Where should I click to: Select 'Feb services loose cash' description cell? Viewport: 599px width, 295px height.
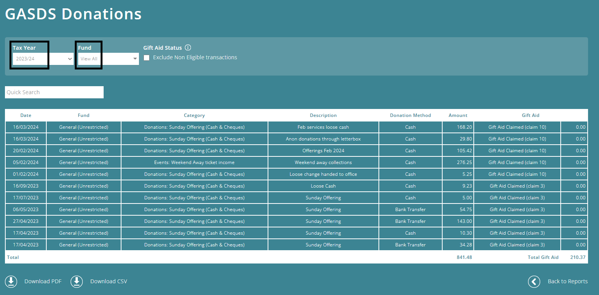[x=323, y=127]
